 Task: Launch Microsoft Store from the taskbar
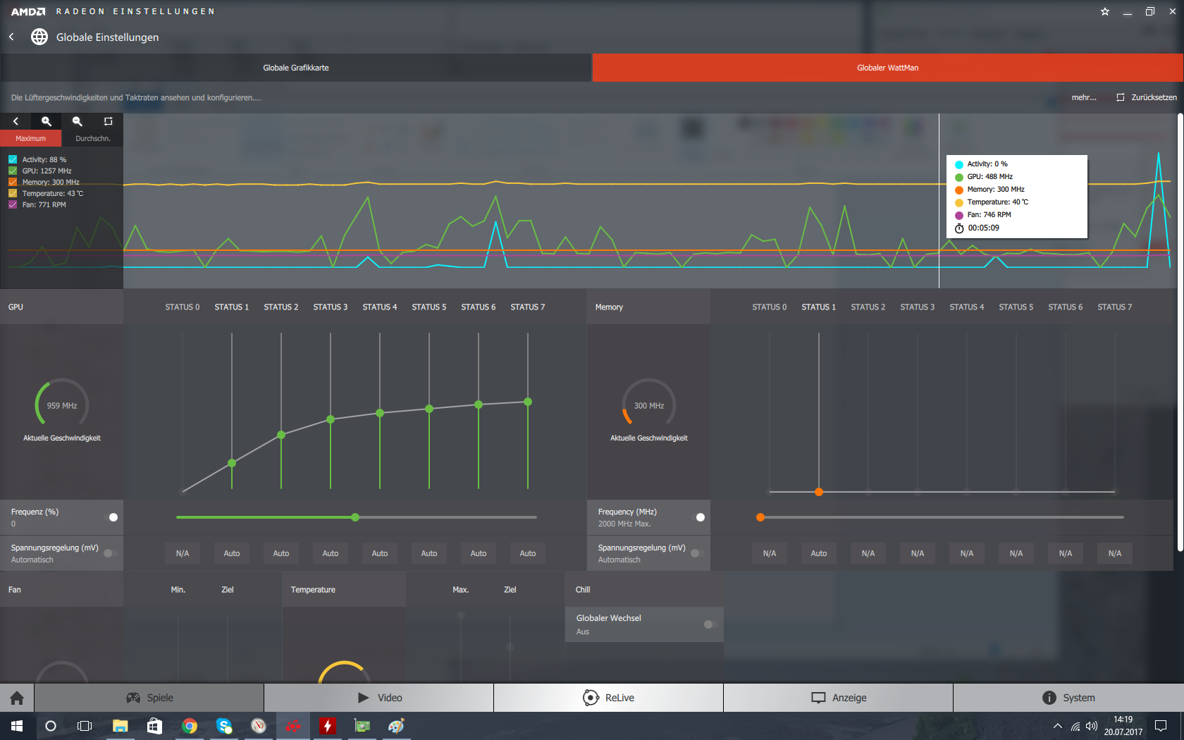154,726
